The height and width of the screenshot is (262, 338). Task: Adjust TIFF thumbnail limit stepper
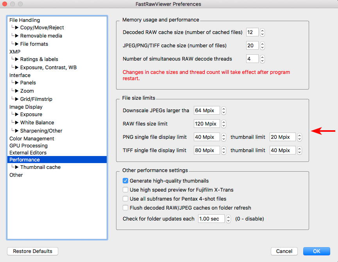click(299, 151)
